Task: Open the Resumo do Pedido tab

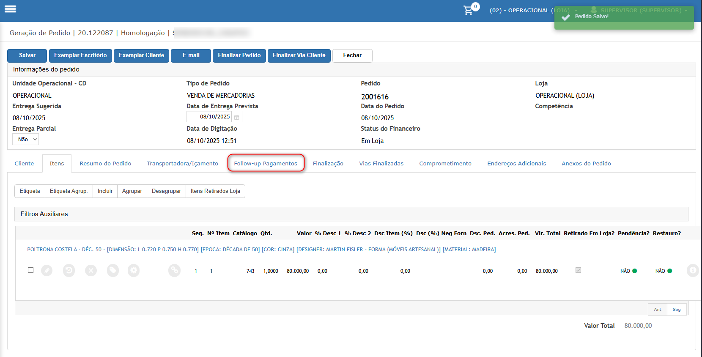Action: click(x=105, y=163)
